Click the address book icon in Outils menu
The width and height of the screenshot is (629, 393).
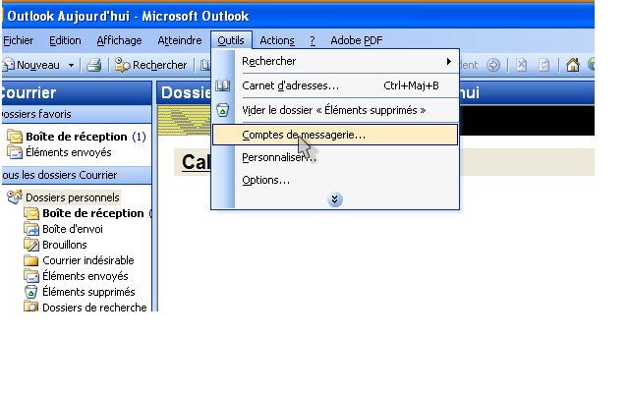(x=223, y=85)
